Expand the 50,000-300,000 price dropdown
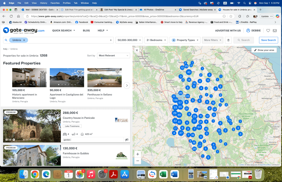Viewport: 282px width, 182px height. 129,40
